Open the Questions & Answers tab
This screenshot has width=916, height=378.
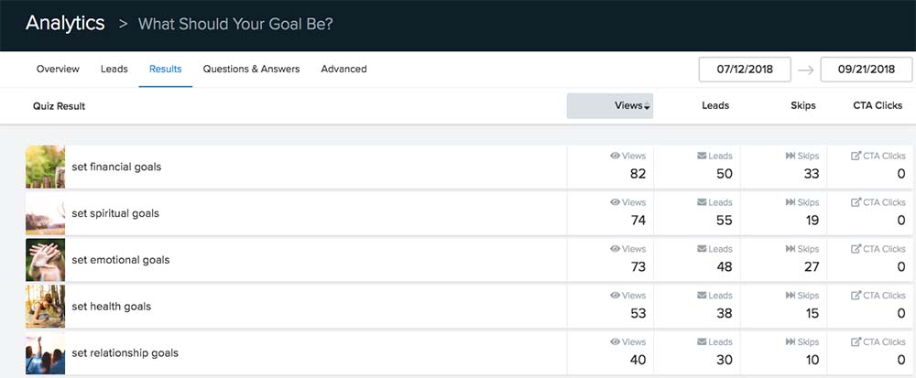click(x=251, y=69)
